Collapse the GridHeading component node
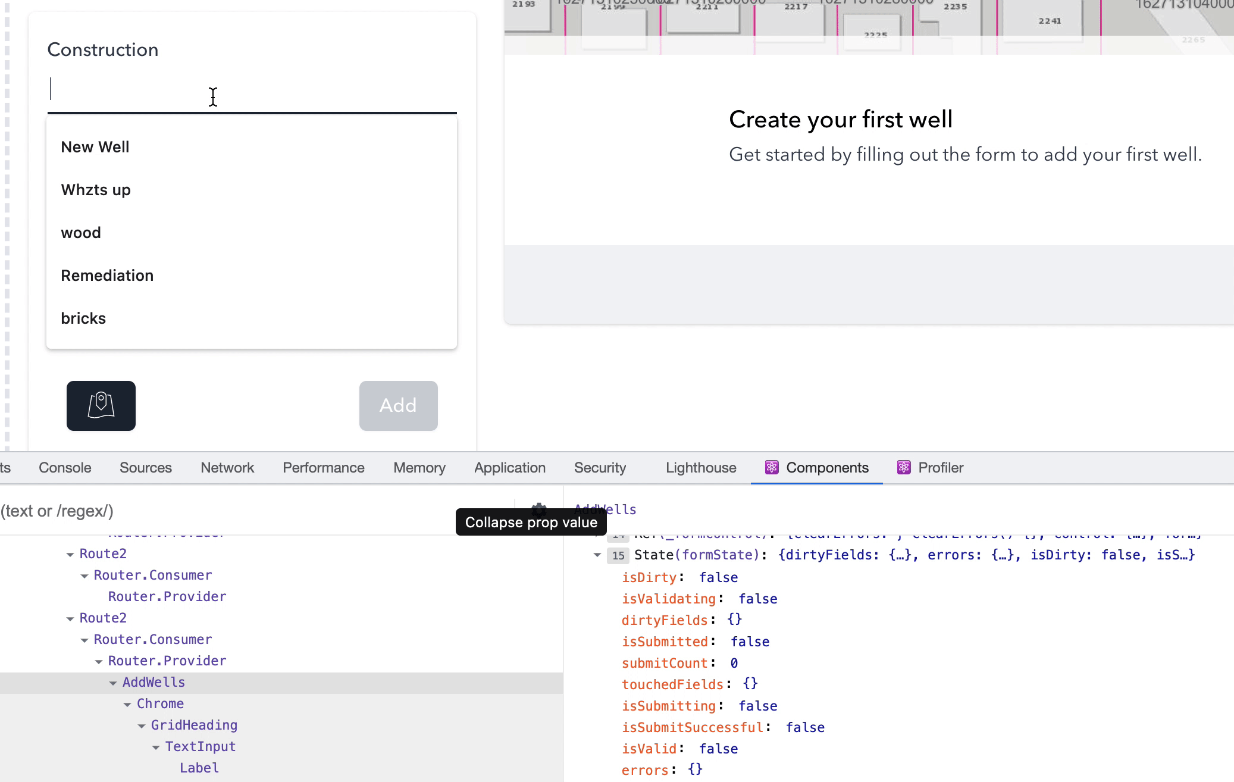1234x782 pixels. point(142,726)
